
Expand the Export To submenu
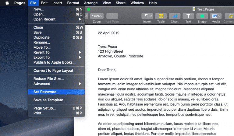(x=56, y=57)
